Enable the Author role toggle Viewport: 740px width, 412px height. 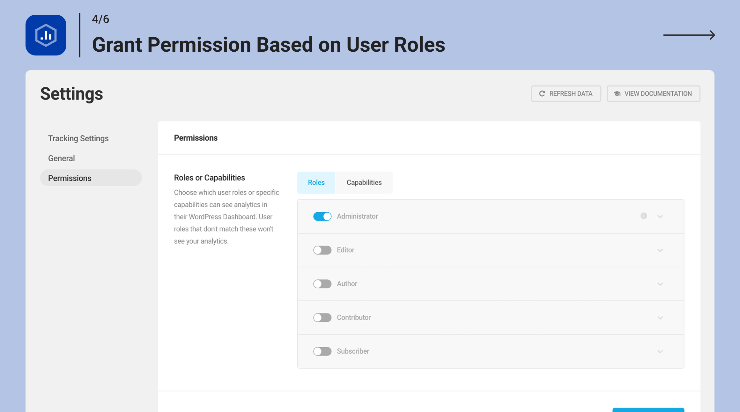[x=322, y=284]
